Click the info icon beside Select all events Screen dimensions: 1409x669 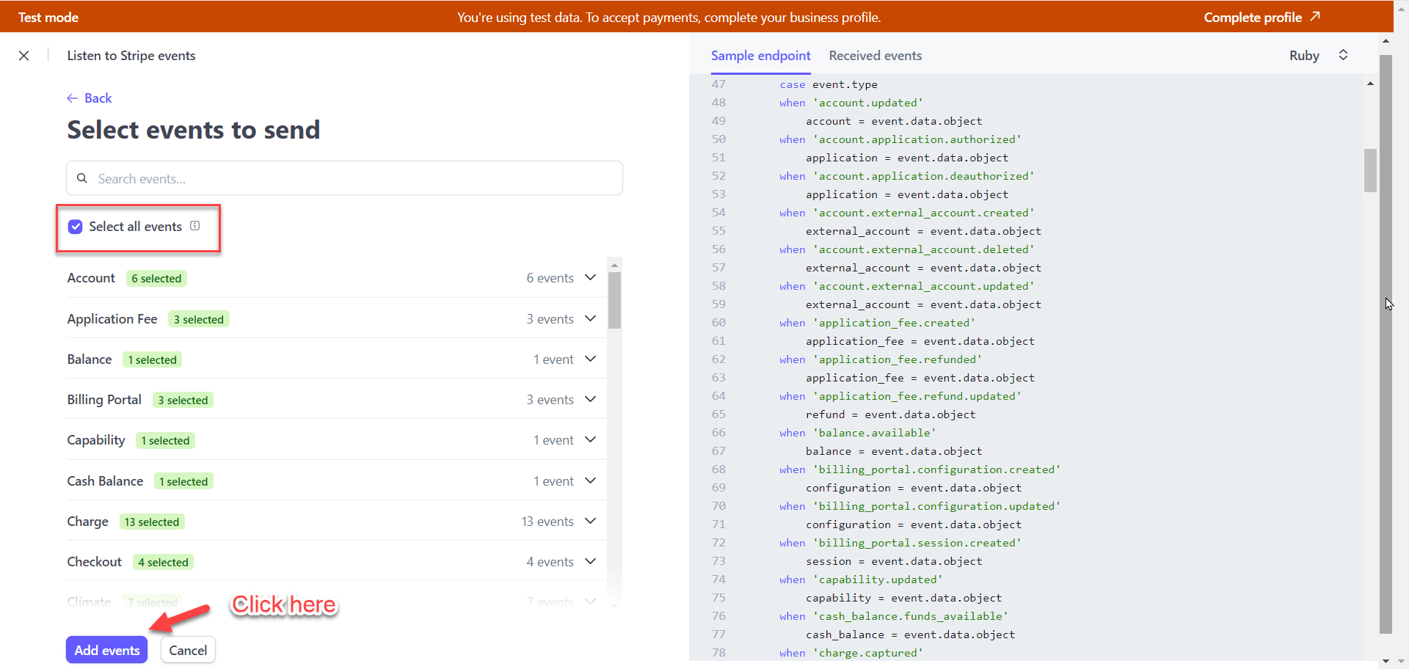click(x=195, y=226)
